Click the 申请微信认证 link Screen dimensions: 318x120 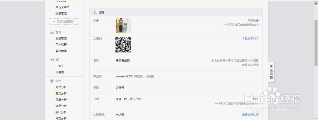(250, 115)
